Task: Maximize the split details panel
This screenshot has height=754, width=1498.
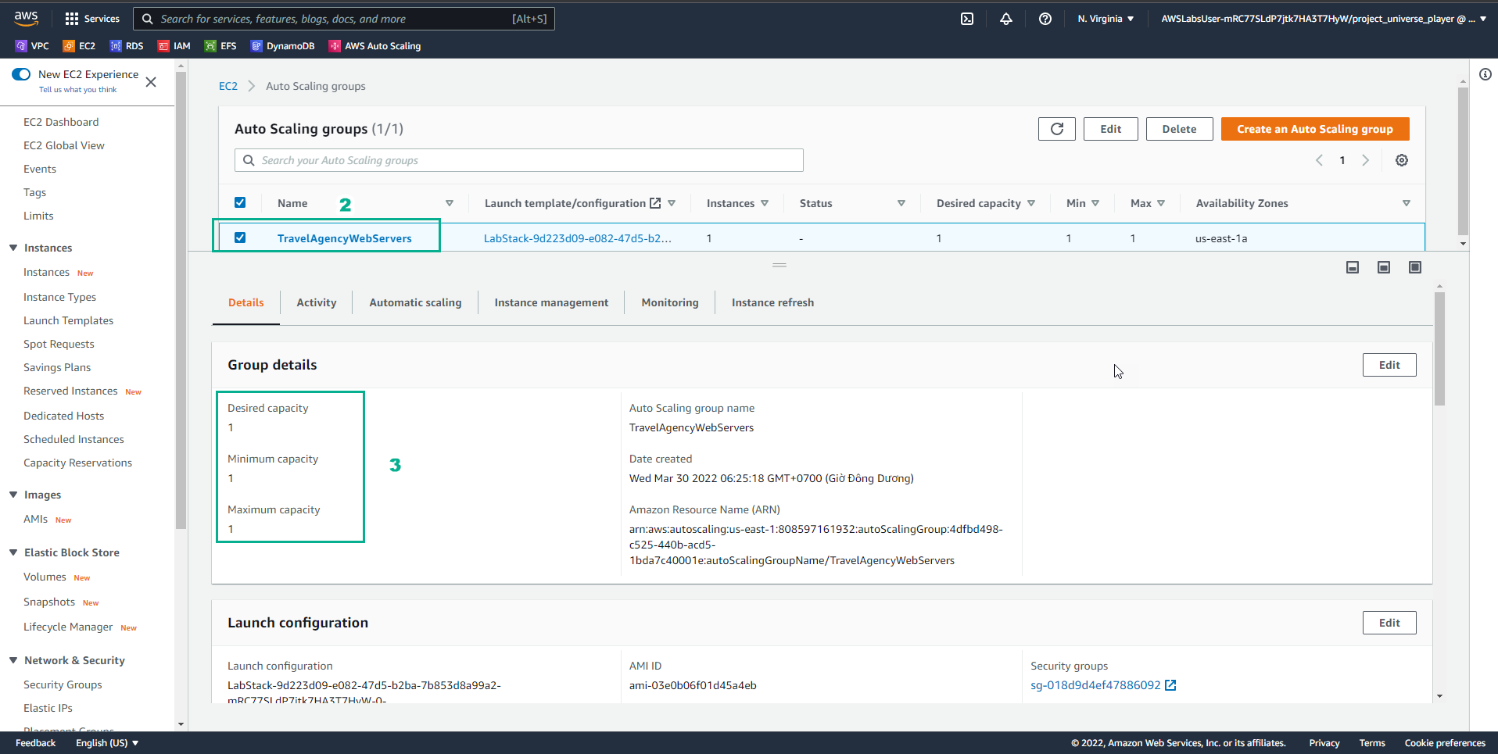Action: click(x=1415, y=267)
